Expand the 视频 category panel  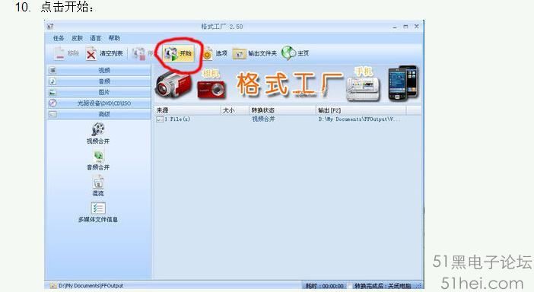99,71
